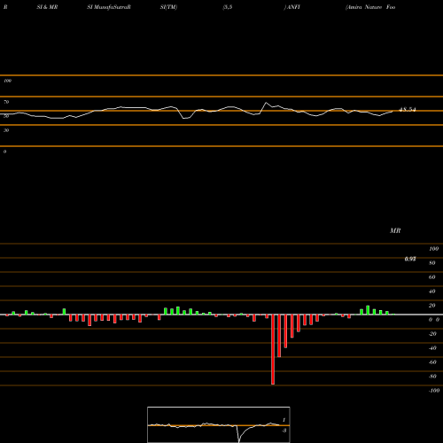Image resolution: width=443 pixels, height=443 pixels.
Task: Click the 70 level label on the RSI axis
Action: pos(6,102)
